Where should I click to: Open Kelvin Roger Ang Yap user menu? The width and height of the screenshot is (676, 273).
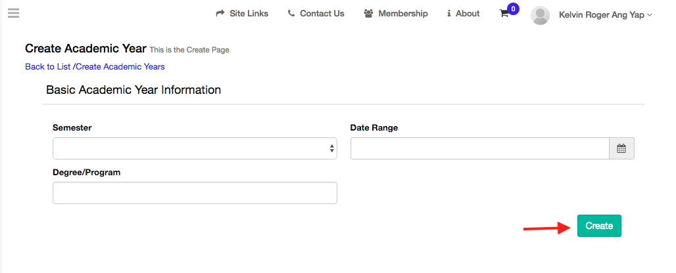[x=601, y=14]
